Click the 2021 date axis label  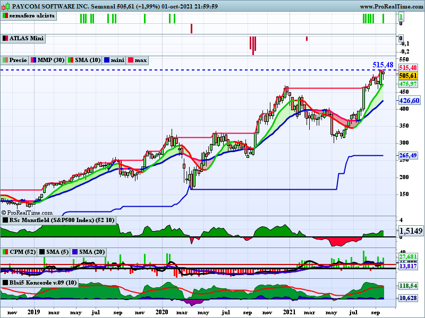[289, 312]
